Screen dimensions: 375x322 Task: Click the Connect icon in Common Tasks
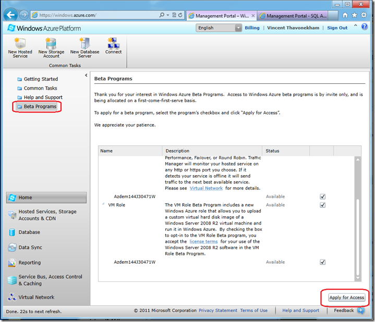click(x=113, y=43)
